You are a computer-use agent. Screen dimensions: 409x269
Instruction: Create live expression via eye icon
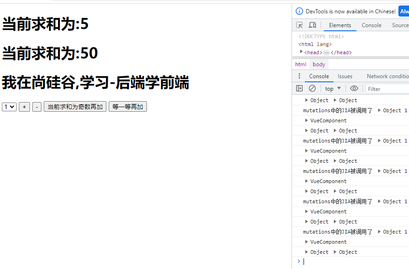354,89
